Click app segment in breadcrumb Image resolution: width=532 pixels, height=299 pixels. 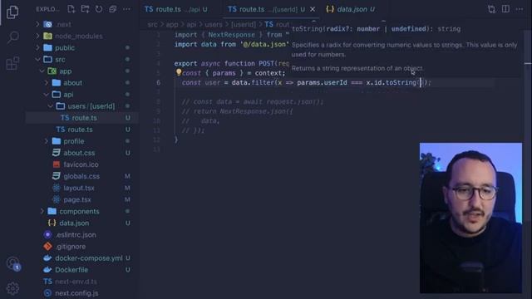(172, 24)
